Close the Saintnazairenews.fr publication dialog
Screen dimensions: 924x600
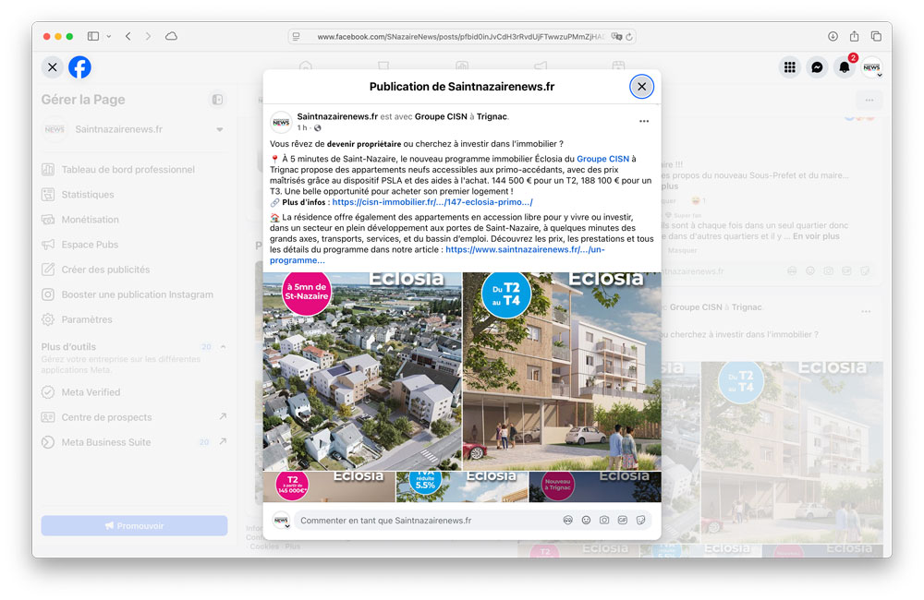[641, 87]
